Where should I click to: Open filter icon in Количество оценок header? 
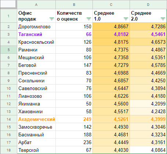click(x=89, y=19)
